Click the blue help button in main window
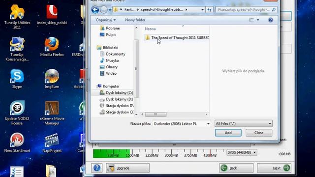 [x=97, y=168]
